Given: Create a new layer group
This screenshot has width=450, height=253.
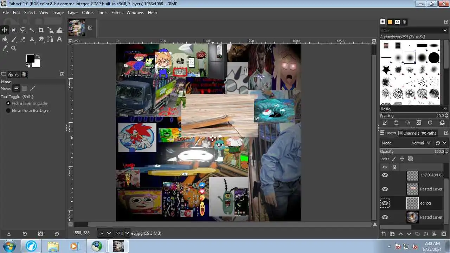Looking at the screenshot, I should [392, 234].
